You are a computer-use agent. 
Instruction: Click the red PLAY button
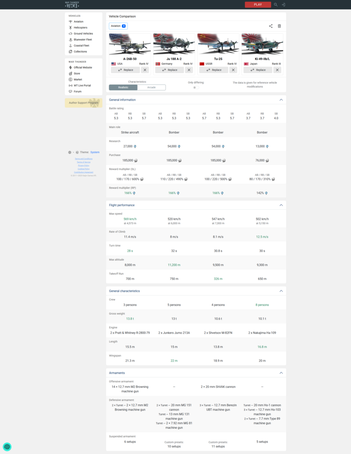(258, 4)
